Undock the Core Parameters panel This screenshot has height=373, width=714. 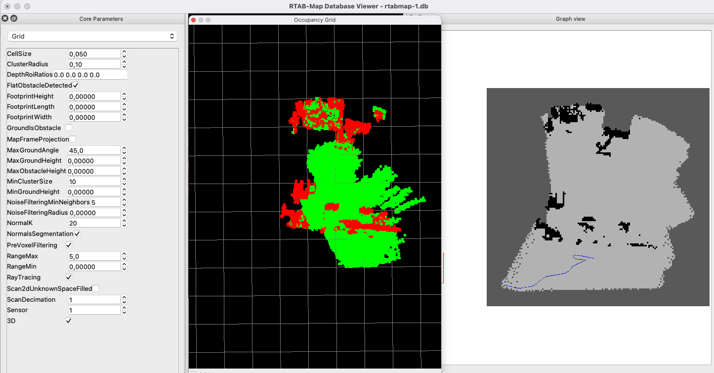coord(13,18)
